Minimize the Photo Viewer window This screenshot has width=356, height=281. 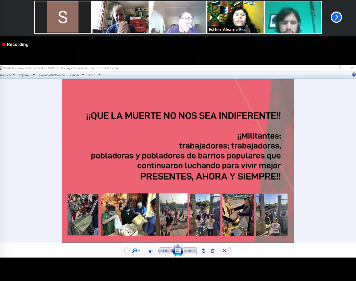point(328,68)
